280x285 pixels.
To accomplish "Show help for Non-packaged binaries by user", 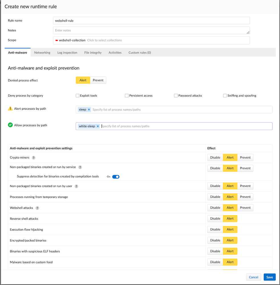I will (76, 186).
